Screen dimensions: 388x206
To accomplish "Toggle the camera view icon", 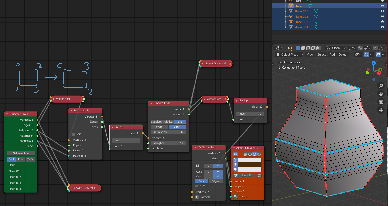I will click(381, 102).
